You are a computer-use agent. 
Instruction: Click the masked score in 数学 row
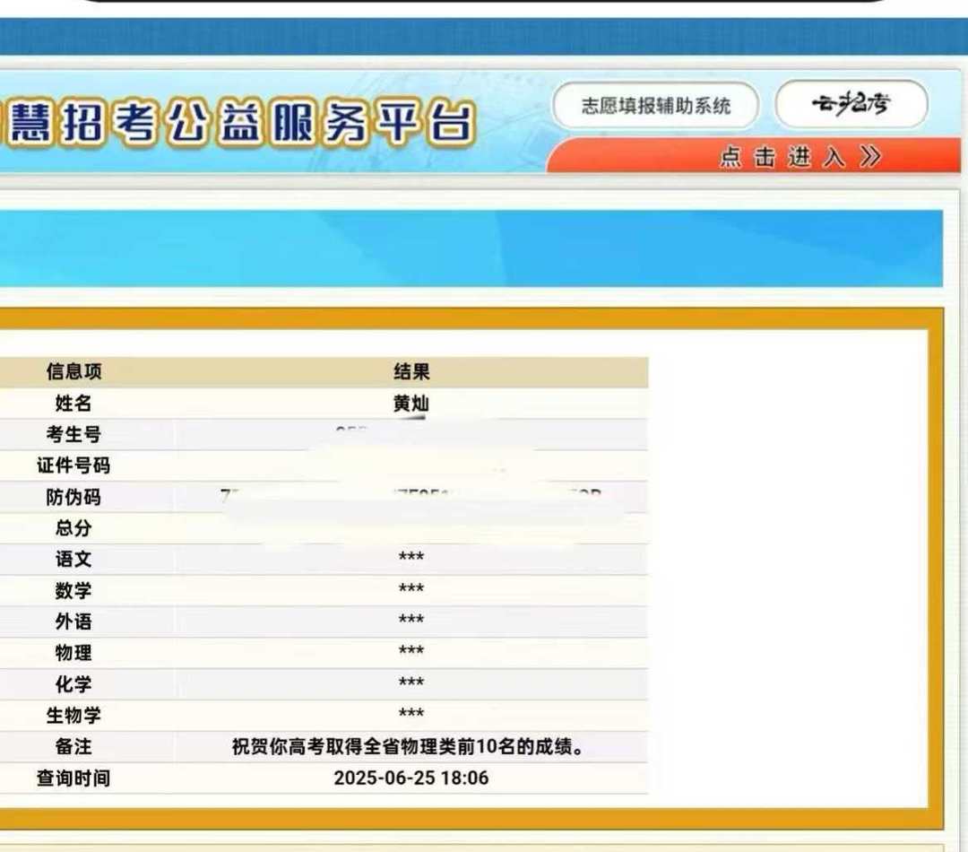[x=411, y=590]
